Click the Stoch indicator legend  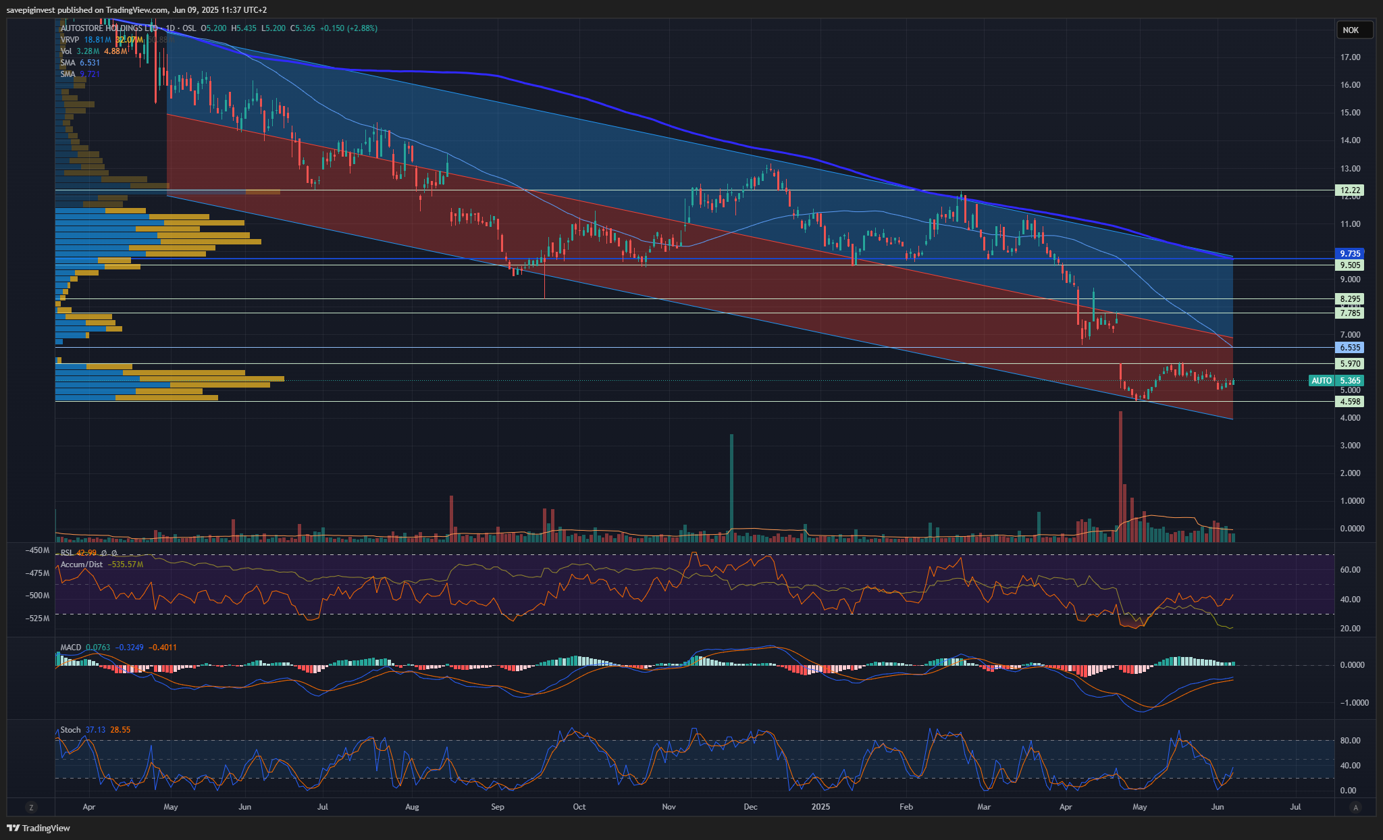tap(70, 730)
